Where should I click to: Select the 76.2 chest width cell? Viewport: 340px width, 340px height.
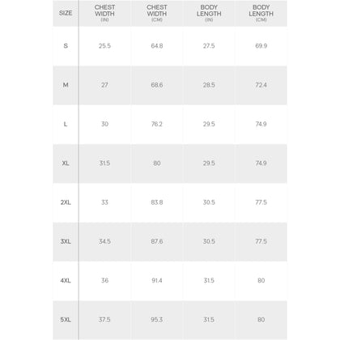pyautogui.click(x=157, y=124)
